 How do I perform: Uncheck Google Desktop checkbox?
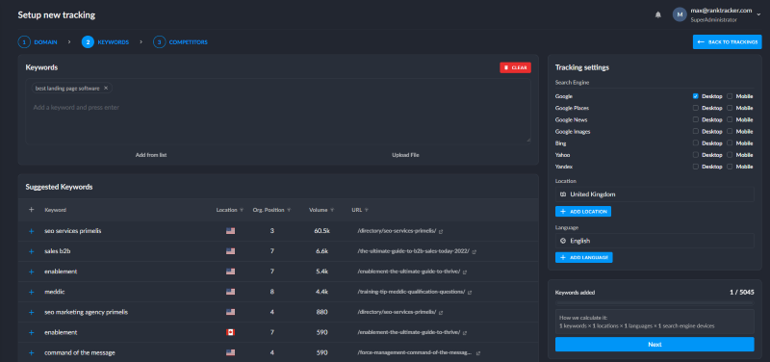pos(695,96)
